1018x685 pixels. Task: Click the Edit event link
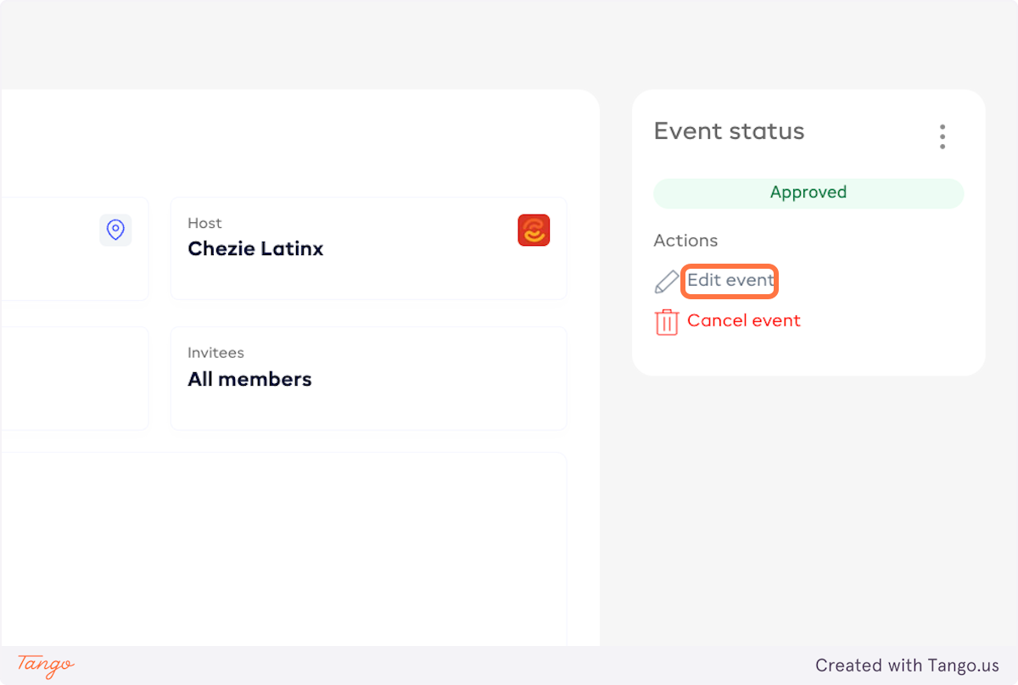pos(730,281)
